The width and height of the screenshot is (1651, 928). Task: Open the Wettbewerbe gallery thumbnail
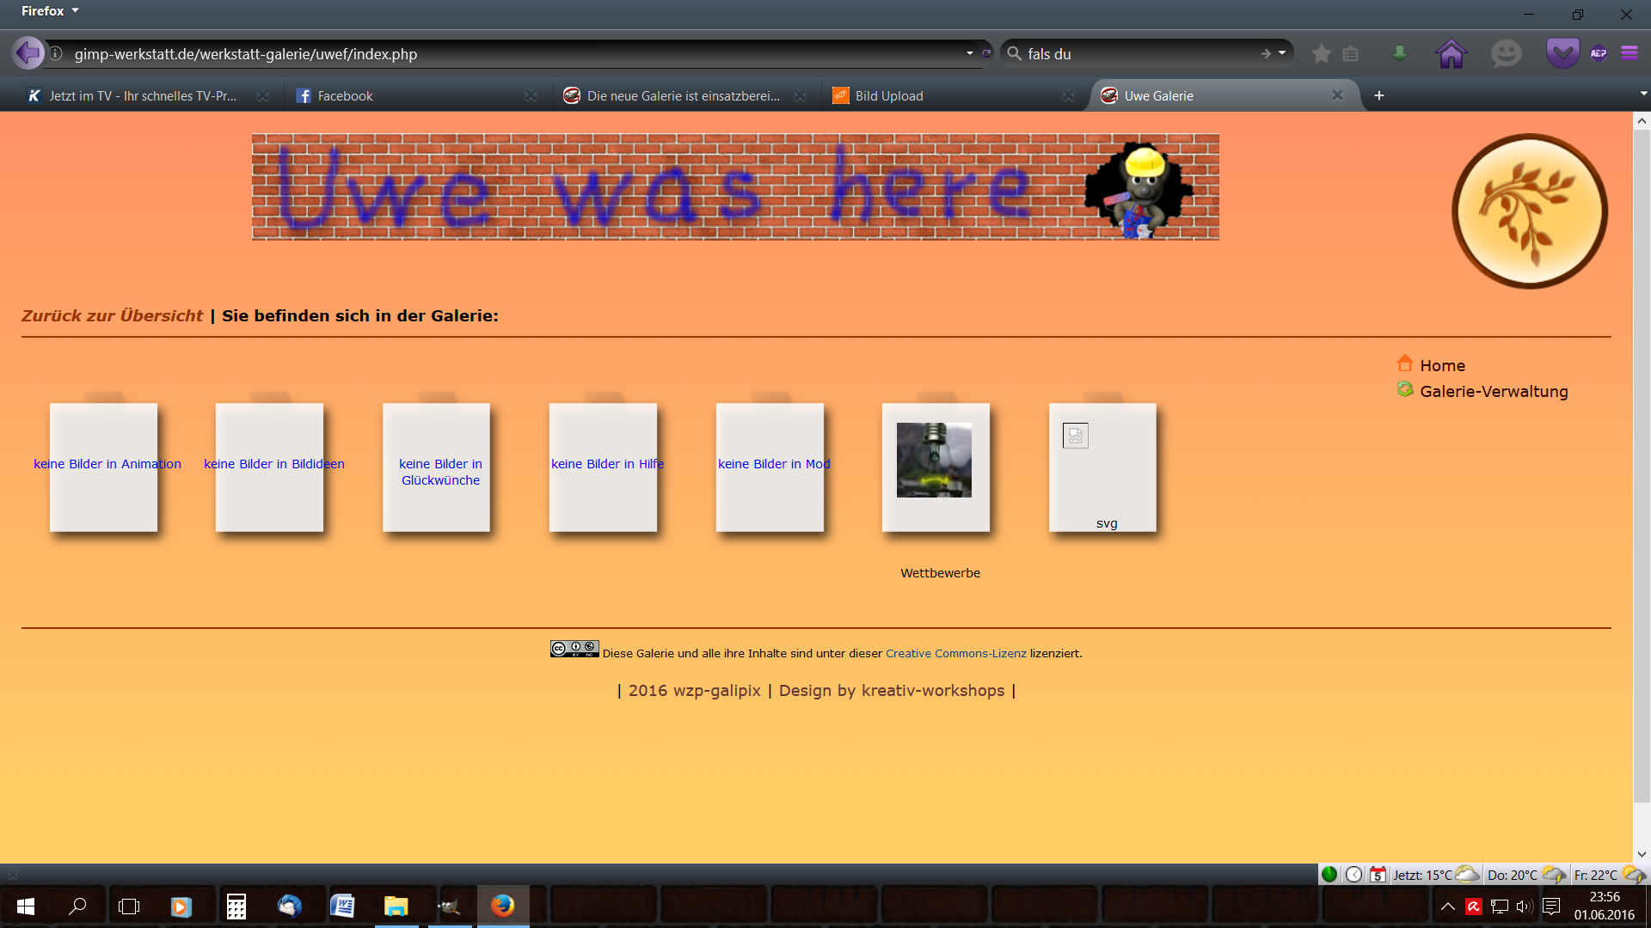pos(934,461)
